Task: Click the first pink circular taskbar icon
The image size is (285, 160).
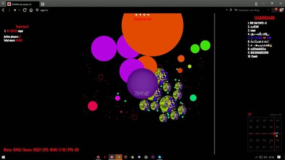Action: pyautogui.click(x=98, y=157)
